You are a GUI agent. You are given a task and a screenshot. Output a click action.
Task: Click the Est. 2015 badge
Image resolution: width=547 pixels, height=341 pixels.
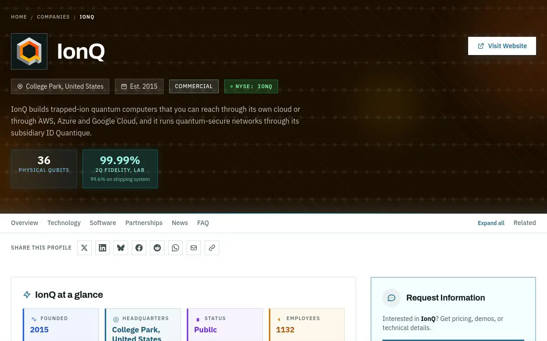point(139,86)
